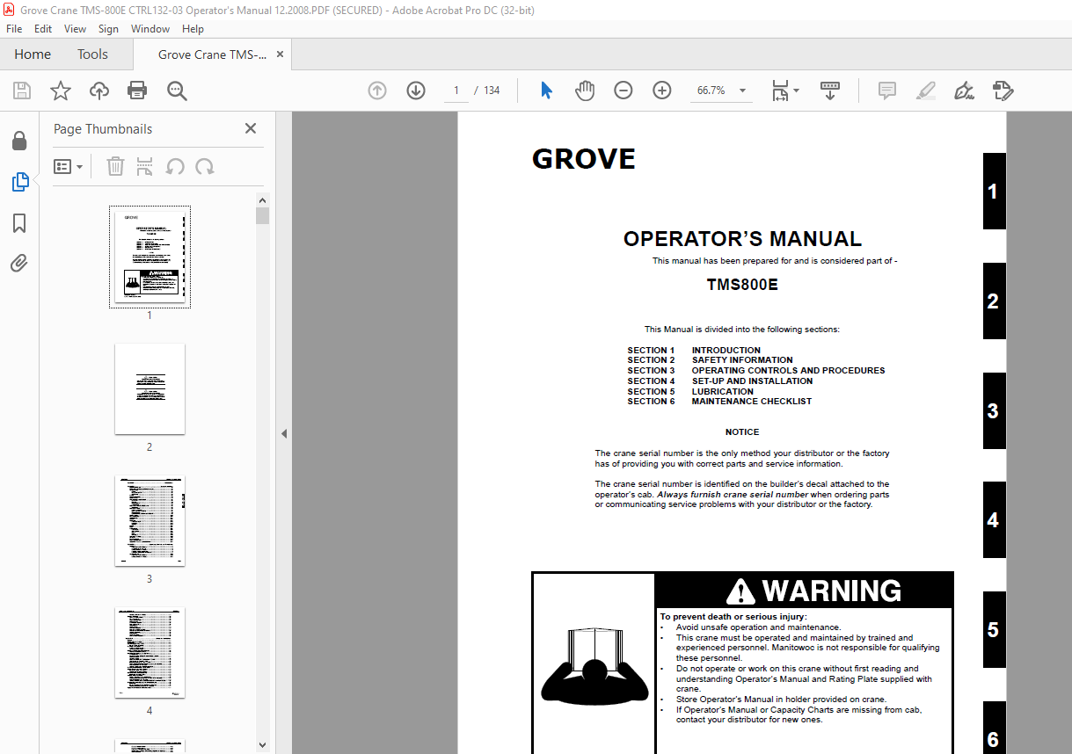1072x754 pixels.
Task: Click thumbnails scroll down arrow
Action: coord(262,746)
